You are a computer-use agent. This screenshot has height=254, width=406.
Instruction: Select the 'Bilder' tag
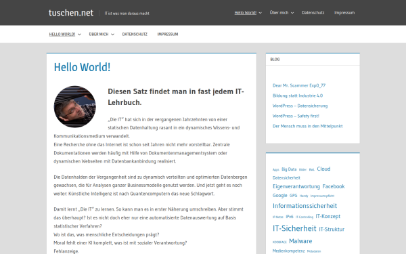[302, 170]
